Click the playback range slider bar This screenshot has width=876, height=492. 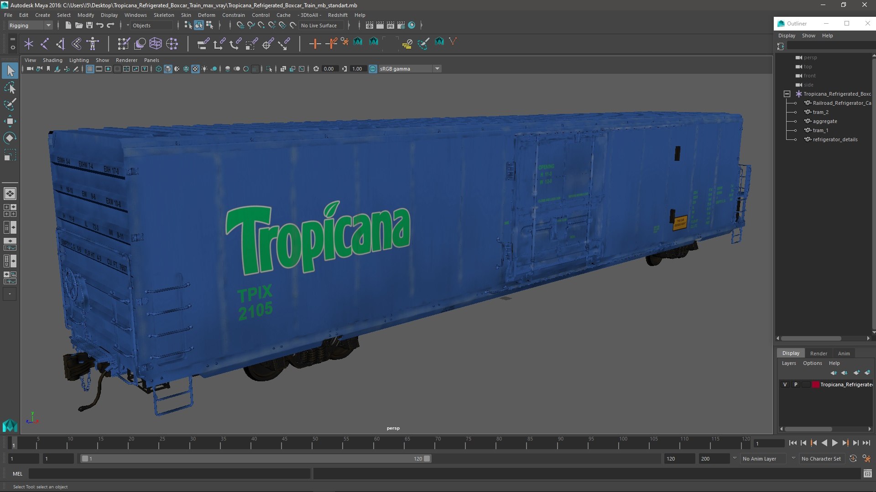pyautogui.click(x=256, y=459)
